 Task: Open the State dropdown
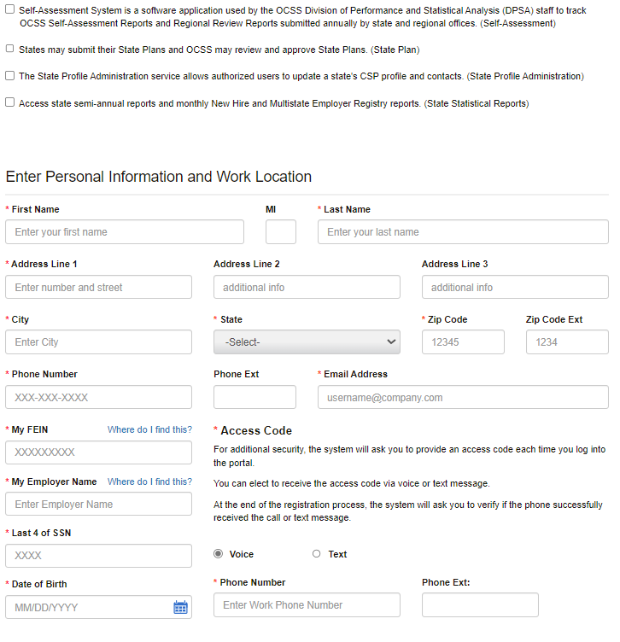point(307,342)
